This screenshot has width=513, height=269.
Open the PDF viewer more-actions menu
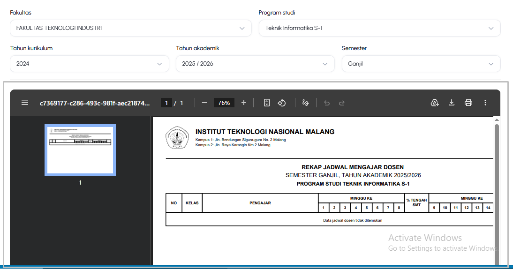(485, 103)
